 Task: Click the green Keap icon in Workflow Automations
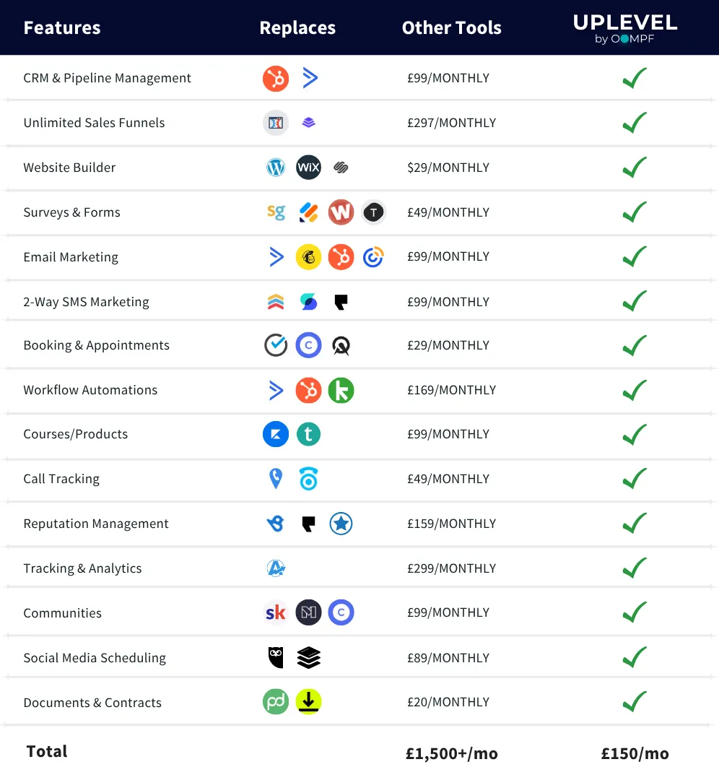pyautogui.click(x=341, y=390)
